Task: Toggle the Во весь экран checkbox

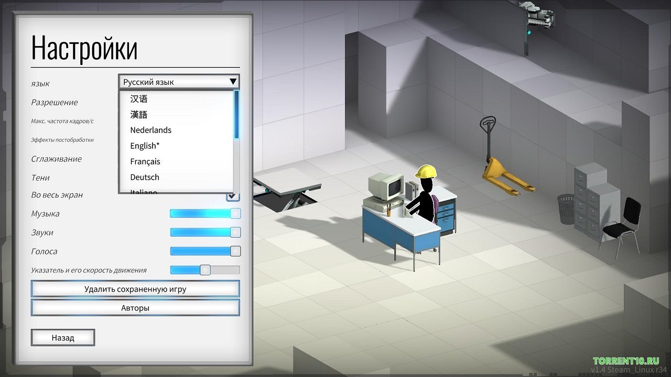Action: (x=233, y=196)
